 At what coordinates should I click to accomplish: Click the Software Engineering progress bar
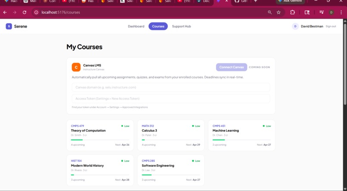coord(171,175)
